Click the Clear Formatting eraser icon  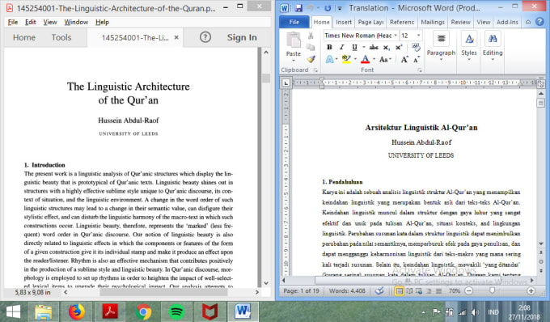point(416,47)
